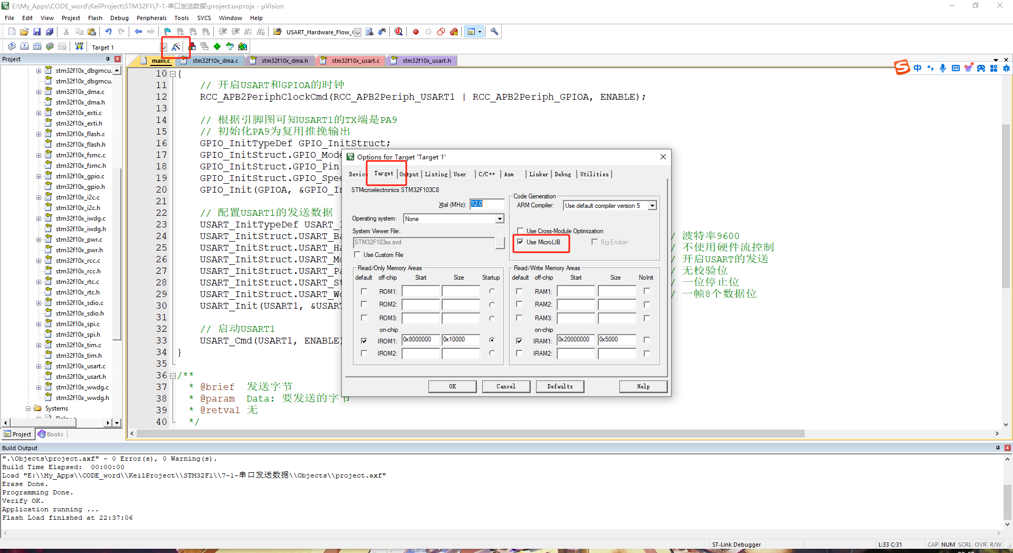Check the Use Custom File checkbox

coord(357,255)
